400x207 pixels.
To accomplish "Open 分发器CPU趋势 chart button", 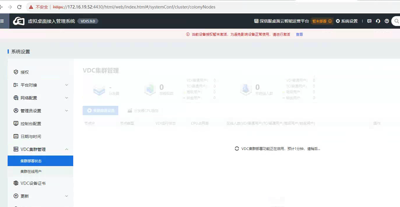I will click(x=143, y=111).
